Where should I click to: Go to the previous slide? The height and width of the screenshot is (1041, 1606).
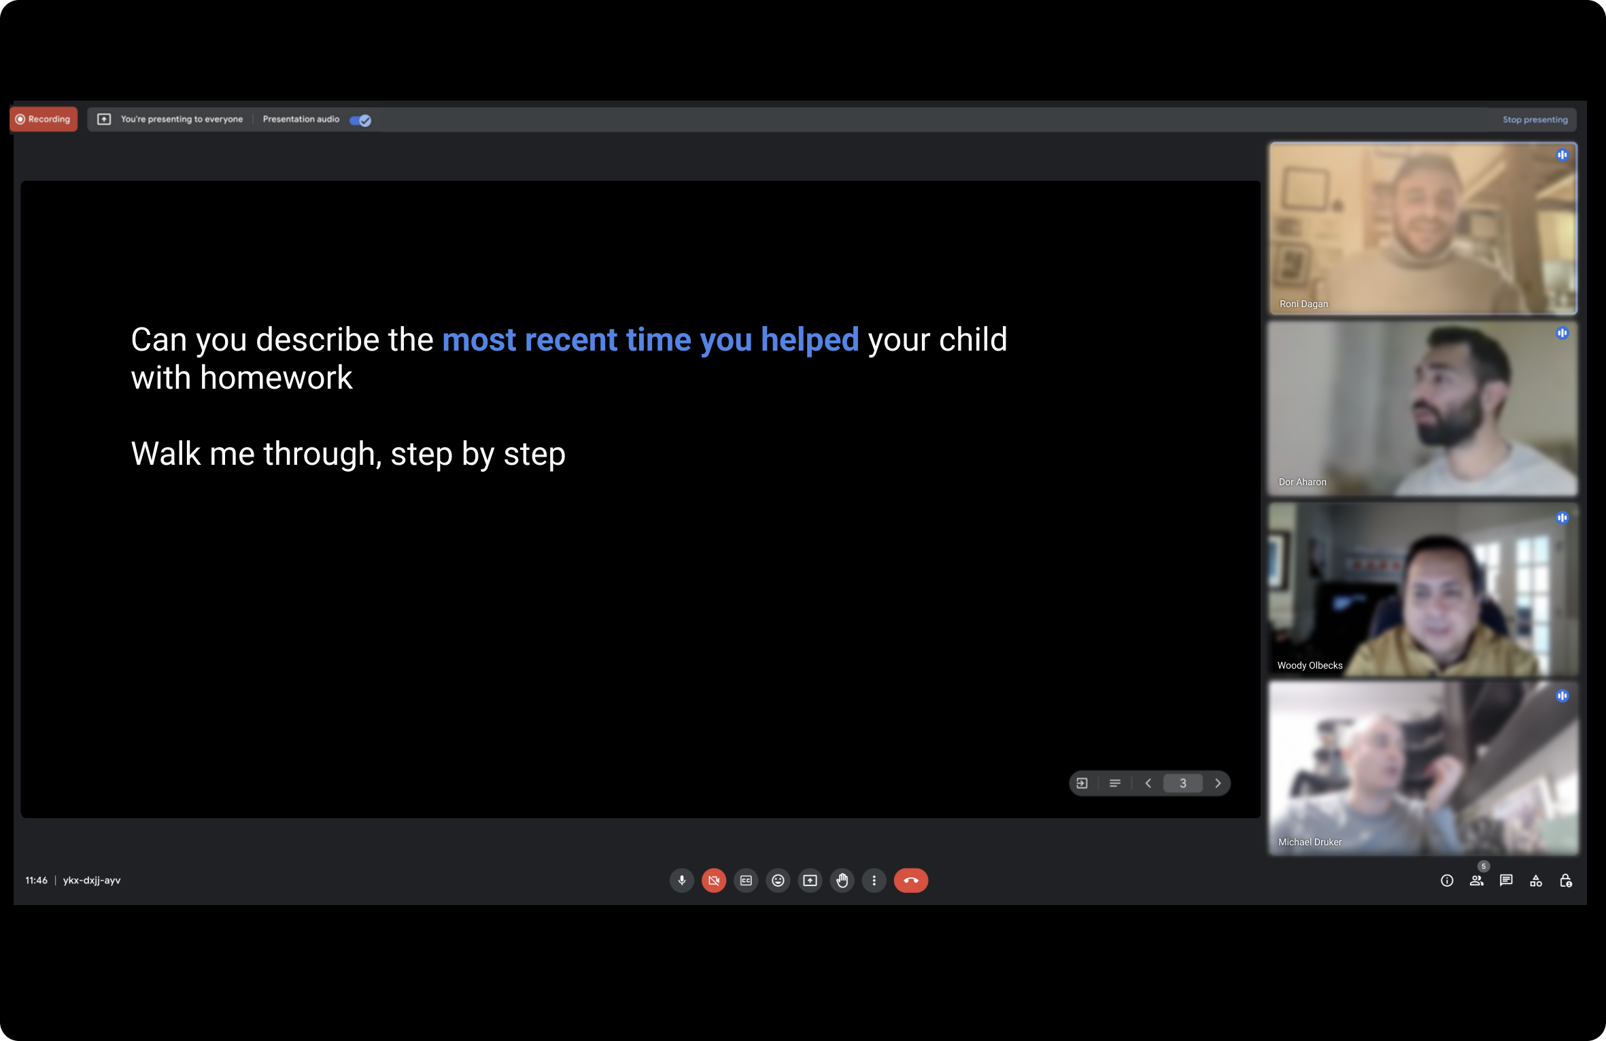pyautogui.click(x=1148, y=783)
